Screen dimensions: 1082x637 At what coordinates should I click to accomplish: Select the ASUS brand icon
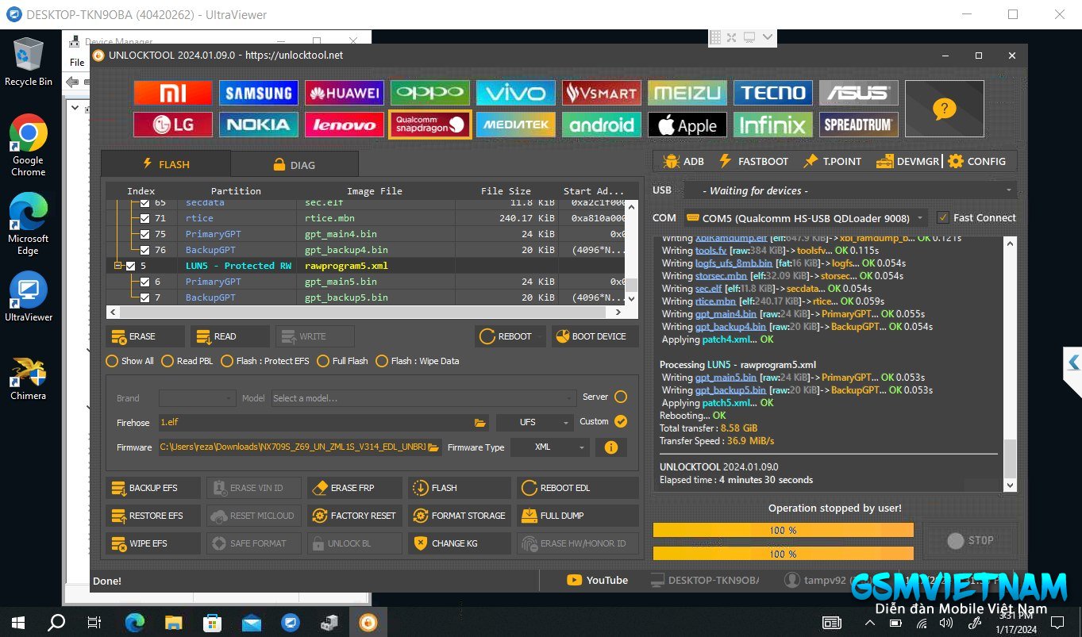pyautogui.click(x=859, y=93)
